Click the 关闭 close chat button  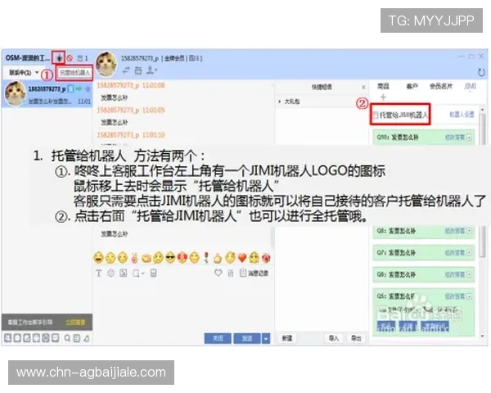(218, 338)
